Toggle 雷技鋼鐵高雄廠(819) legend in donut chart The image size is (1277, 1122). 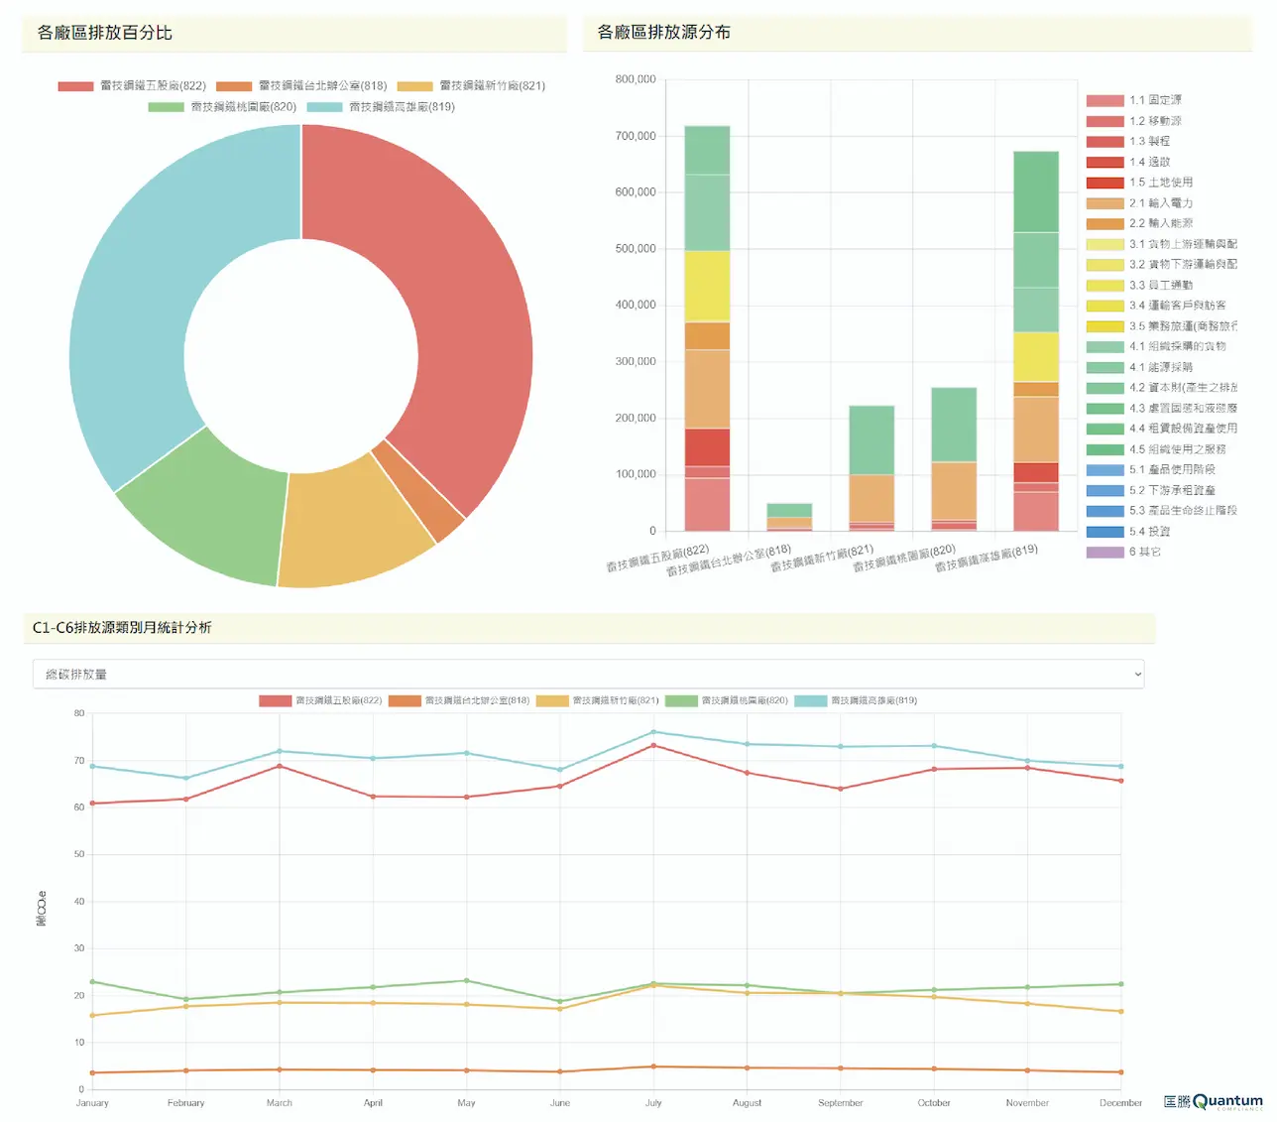tap(381, 107)
